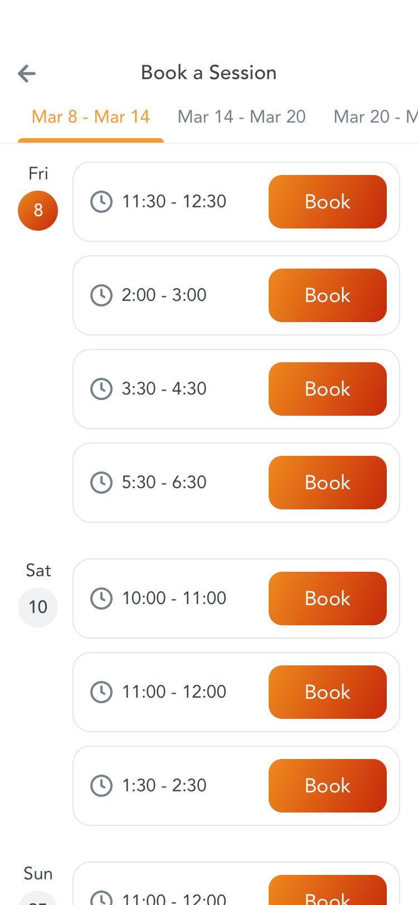Select Friday date circle 8
The width and height of the screenshot is (418, 905).
pos(38,211)
